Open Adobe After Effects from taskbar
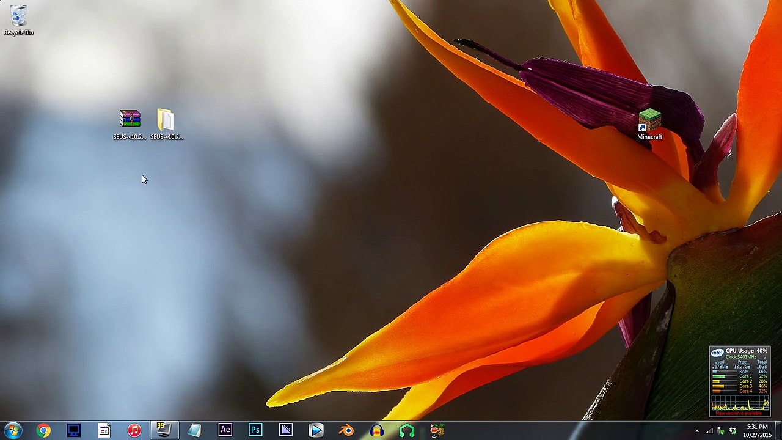The width and height of the screenshot is (782, 440). [225, 430]
